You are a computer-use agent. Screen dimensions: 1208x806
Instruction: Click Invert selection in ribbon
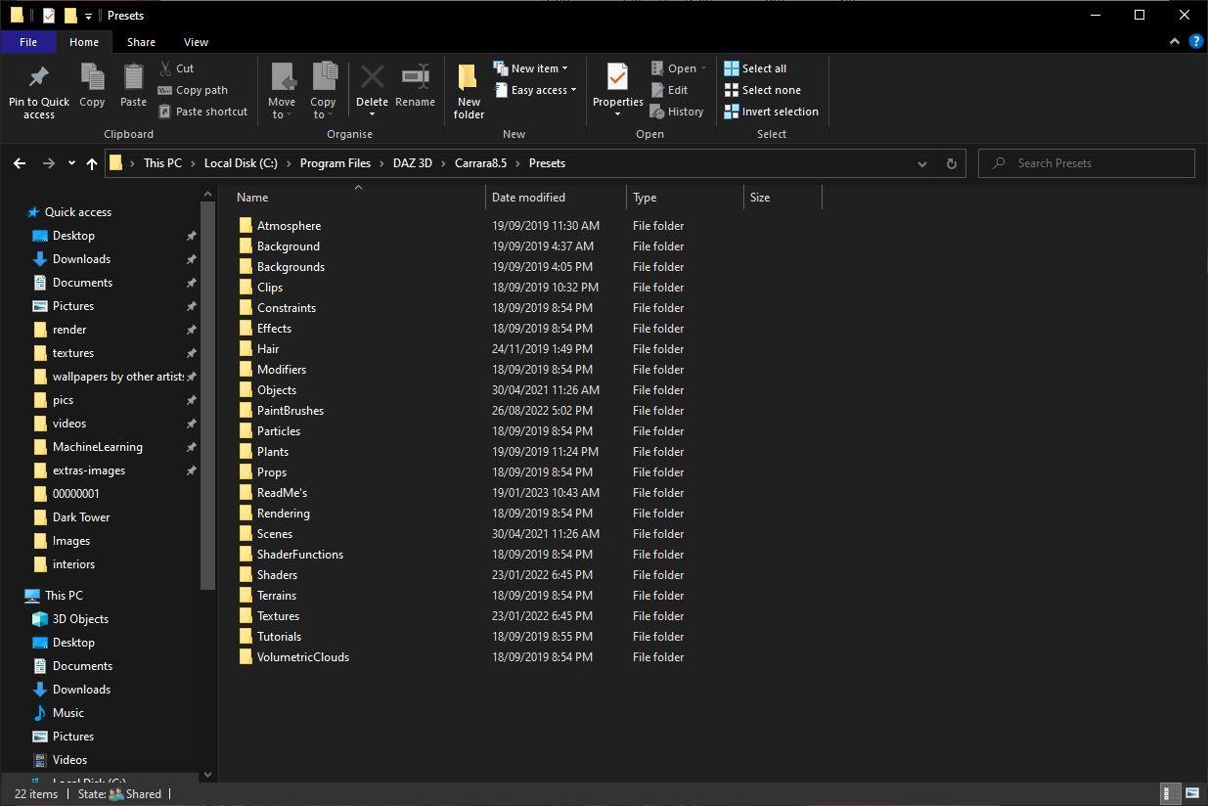771,112
